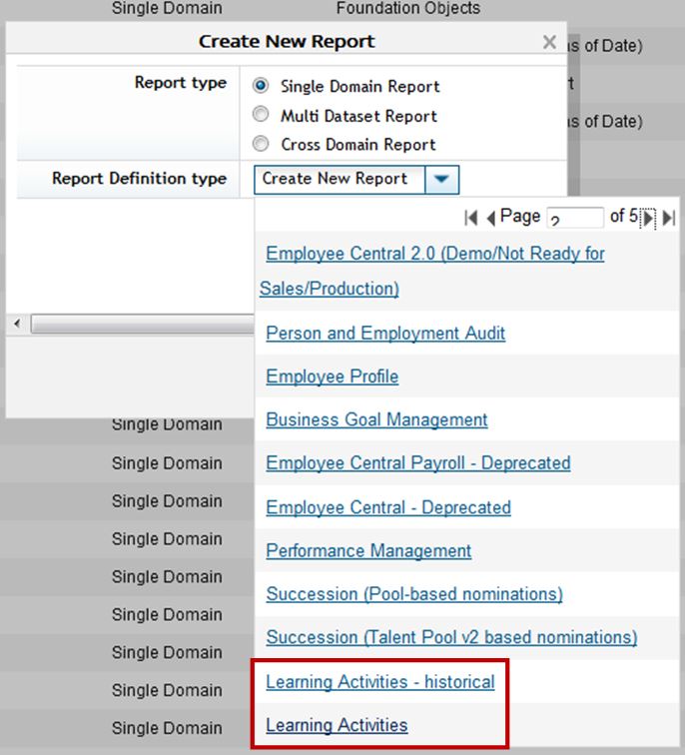Click the horizontal scrollbar left arrow
Screen dimensions: 685x755
pyautogui.click(x=17, y=324)
